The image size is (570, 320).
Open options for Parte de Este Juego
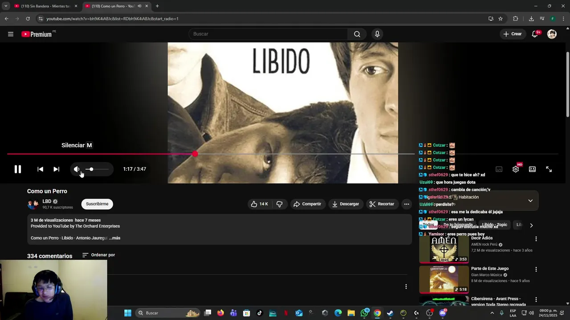(536, 269)
